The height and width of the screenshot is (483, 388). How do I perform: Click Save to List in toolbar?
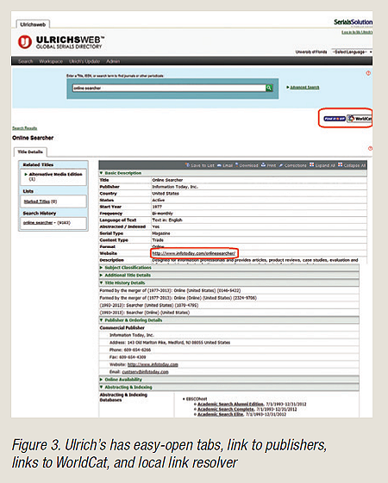point(200,165)
